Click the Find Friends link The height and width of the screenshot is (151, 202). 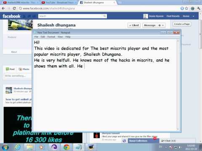(x=173, y=16)
